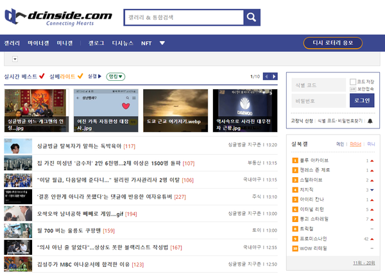Select the 실베라이트 tab
The image size is (385, 274).
66,76
